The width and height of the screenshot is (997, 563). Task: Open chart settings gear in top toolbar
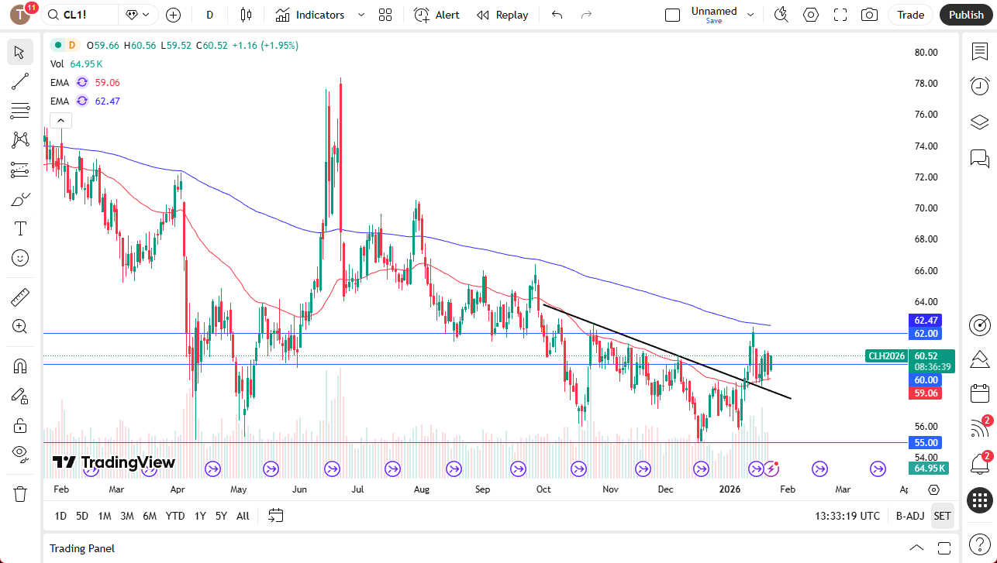point(811,15)
